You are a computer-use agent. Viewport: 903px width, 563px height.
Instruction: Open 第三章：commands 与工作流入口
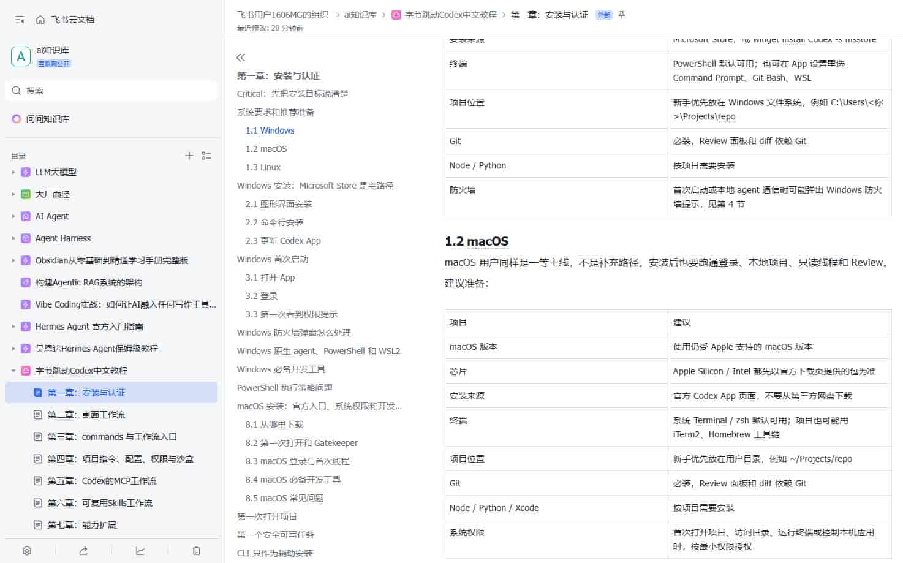coord(111,437)
